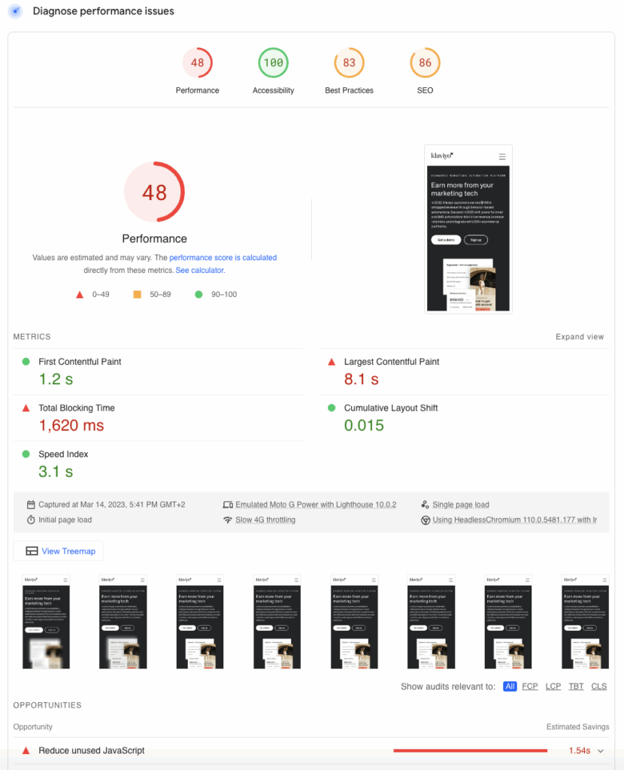The image size is (624, 770).
Task: Select the SEO score gauge 86
Action: pos(426,63)
